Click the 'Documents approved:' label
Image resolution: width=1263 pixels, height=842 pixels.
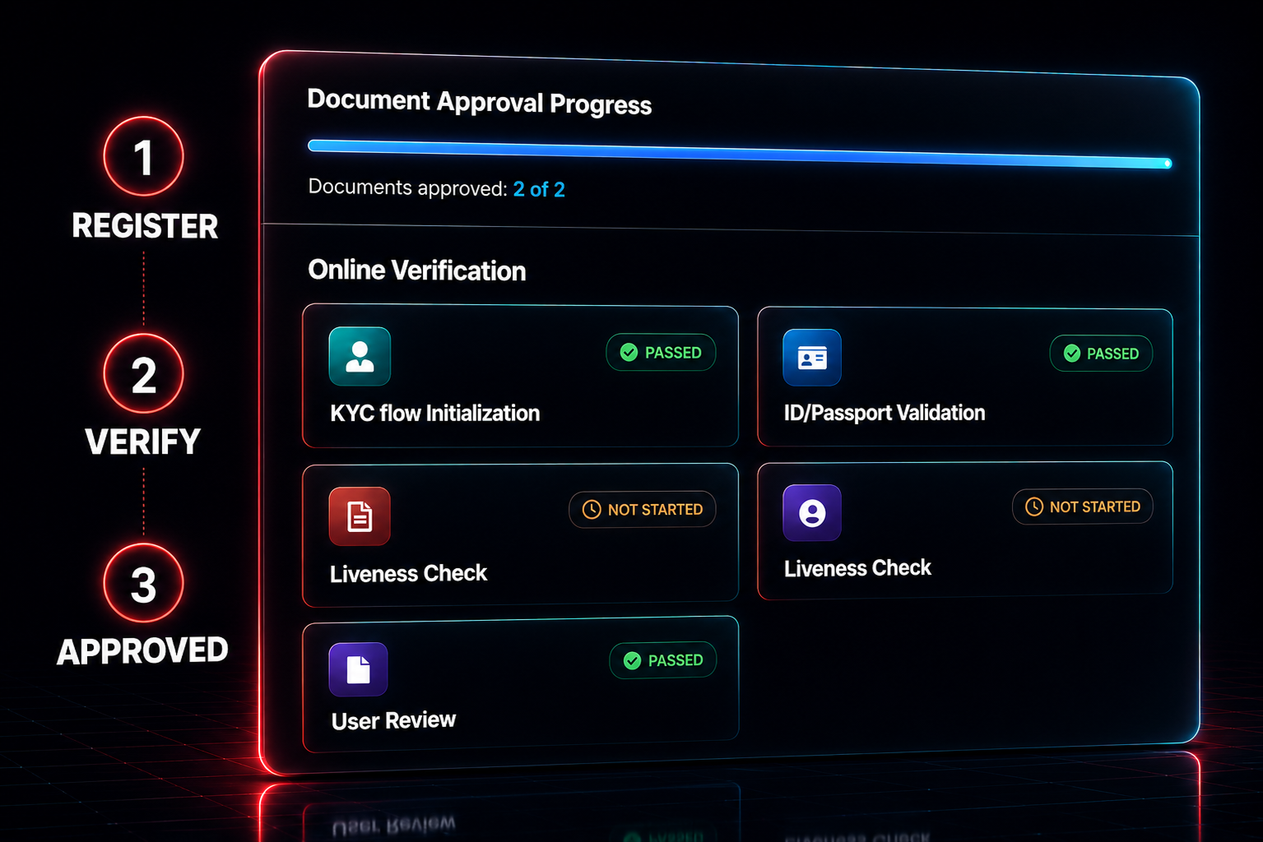(407, 187)
